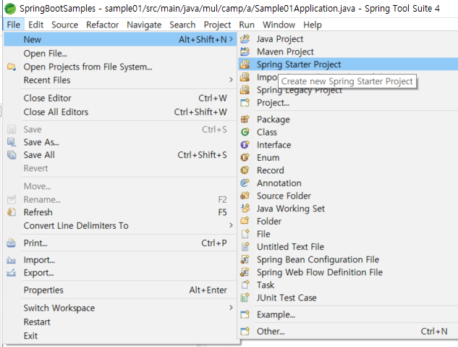Screen dimensions: 458x347
Task: Click the Task icon
Action: point(245,285)
